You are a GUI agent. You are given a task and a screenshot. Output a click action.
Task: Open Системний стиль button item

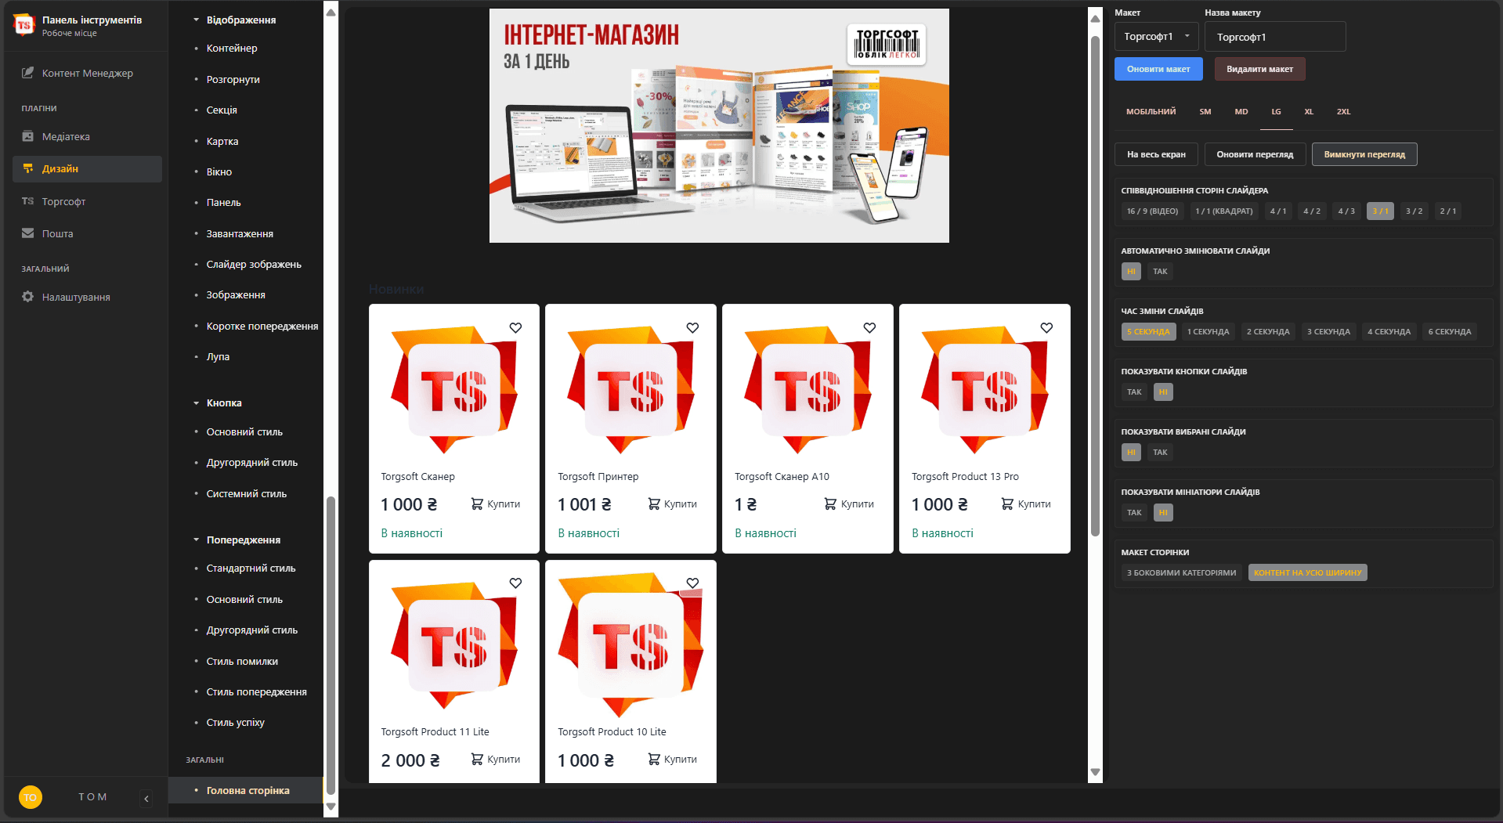pyautogui.click(x=246, y=494)
